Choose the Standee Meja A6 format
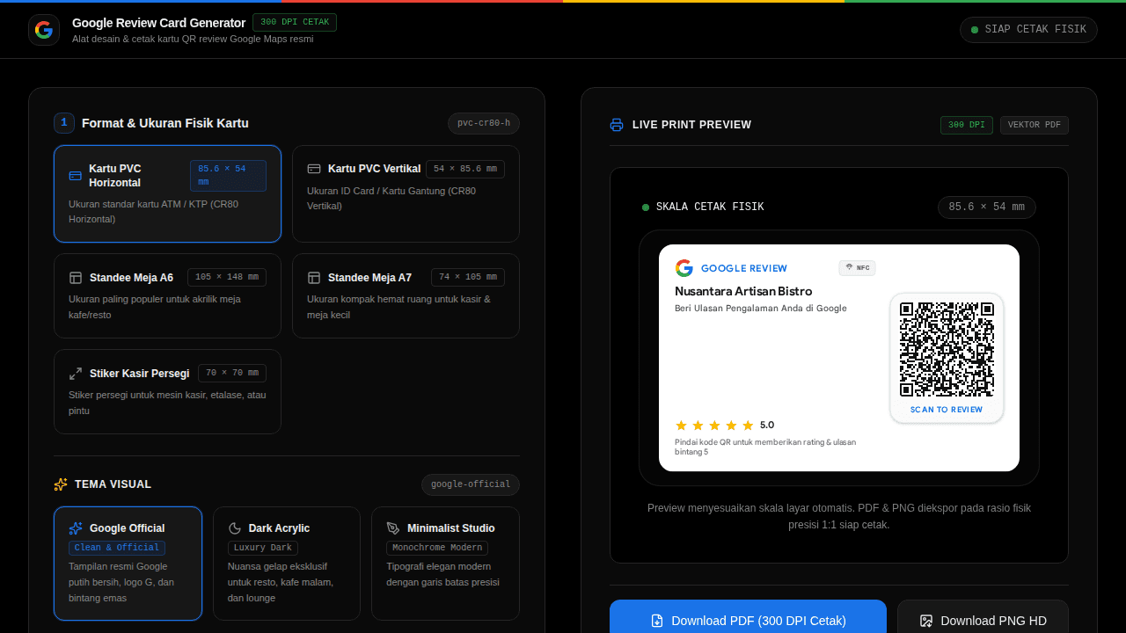The image size is (1126, 633). [167, 295]
